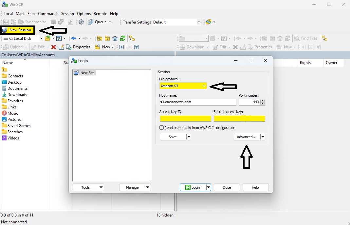Click the Queue icon in WinSCP toolbar
This screenshot has height=225, width=350.
(91, 22)
